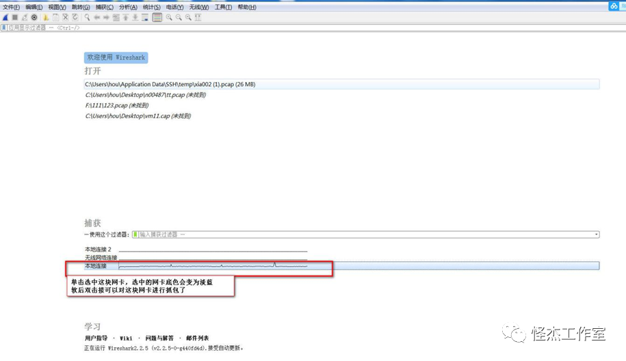Open recent file vm11.cap entry
The height and width of the screenshot is (361, 626).
[138, 116]
